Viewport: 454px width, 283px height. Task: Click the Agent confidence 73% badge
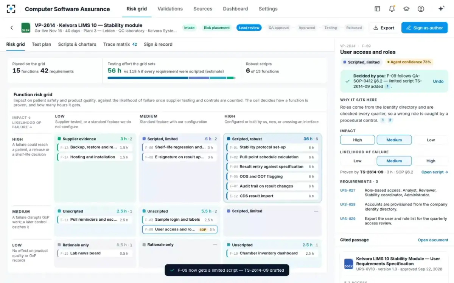409,62
